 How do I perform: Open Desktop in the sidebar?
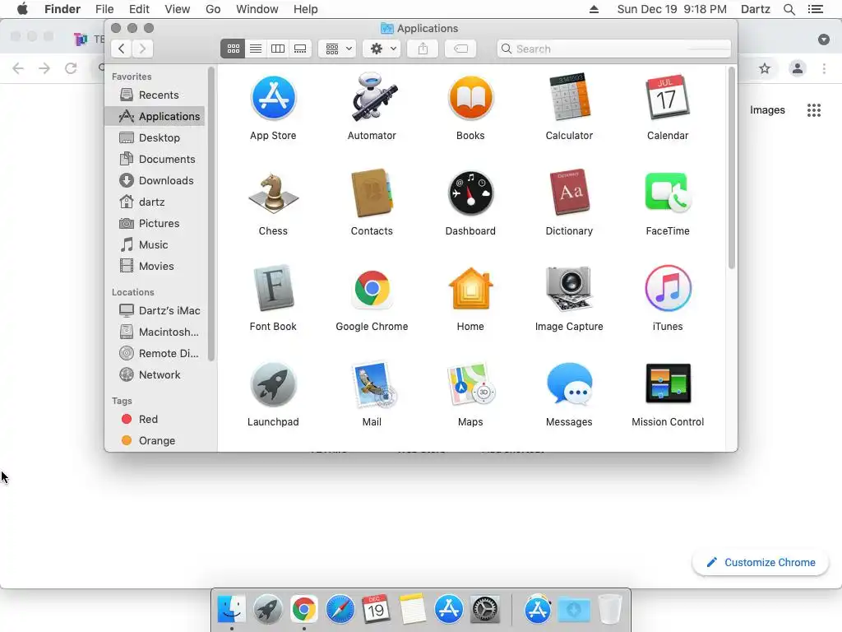[155, 138]
